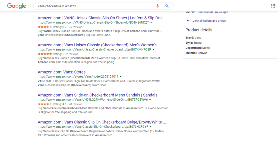Expand URL options arrow for B07KMH7Q2P result

click(x=153, y=49)
